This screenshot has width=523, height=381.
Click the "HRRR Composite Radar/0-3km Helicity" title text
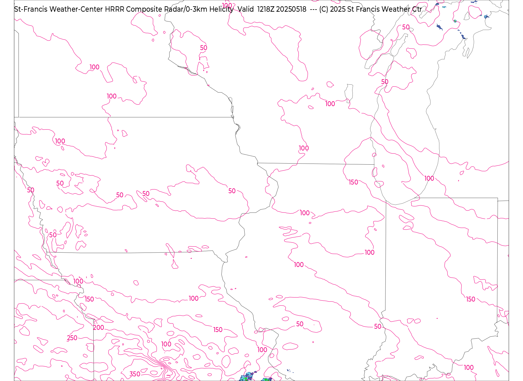coord(169,9)
